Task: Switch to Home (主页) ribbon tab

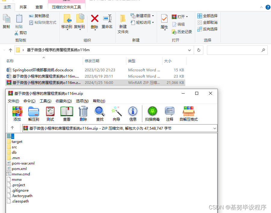Action: [7, 7]
